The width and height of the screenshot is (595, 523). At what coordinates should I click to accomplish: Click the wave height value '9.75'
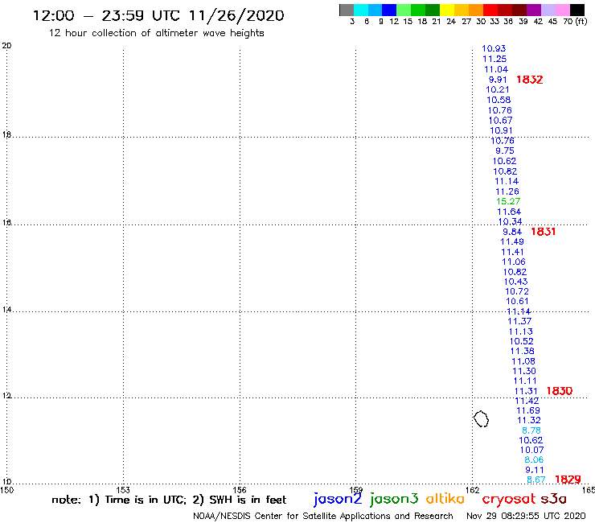tap(505, 150)
